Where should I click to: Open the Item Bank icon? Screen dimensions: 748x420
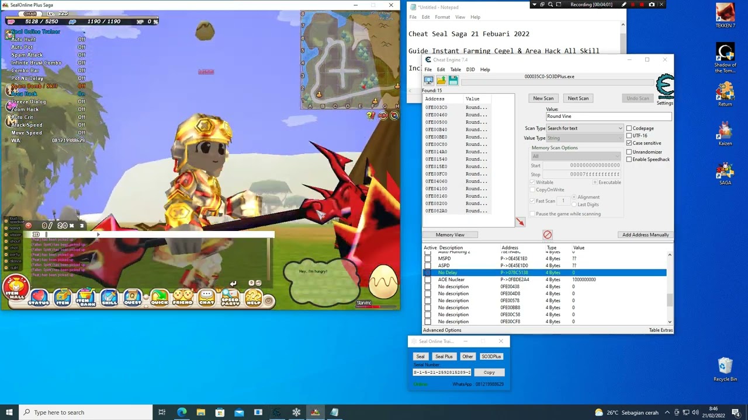pyautogui.click(x=85, y=298)
